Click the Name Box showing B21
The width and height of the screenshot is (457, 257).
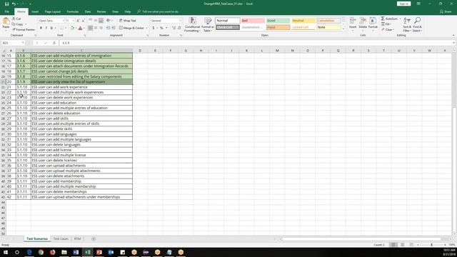[x=13, y=43]
